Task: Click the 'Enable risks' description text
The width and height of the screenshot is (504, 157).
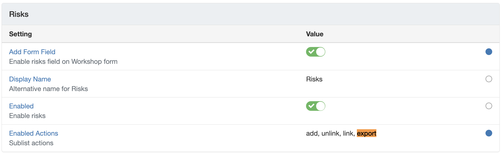Action: coord(27,116)
